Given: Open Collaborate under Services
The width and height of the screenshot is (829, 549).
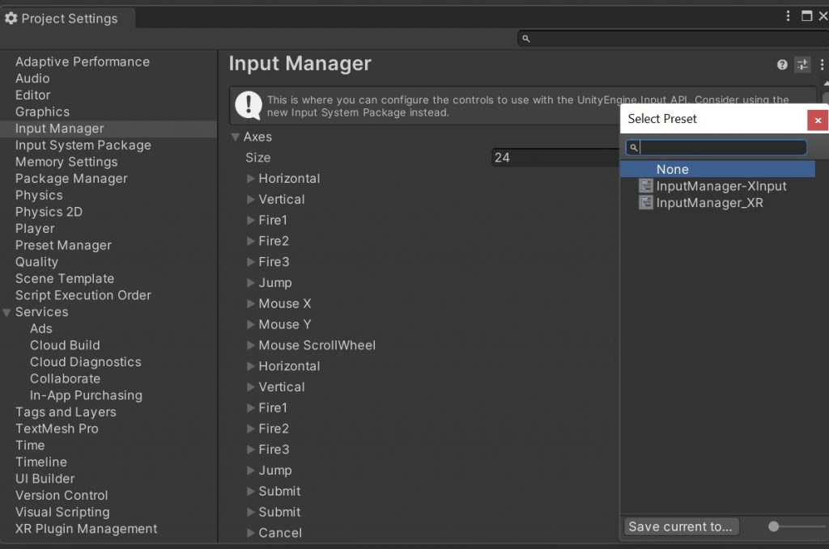Looking at the screenshot, I should point(65,379).
